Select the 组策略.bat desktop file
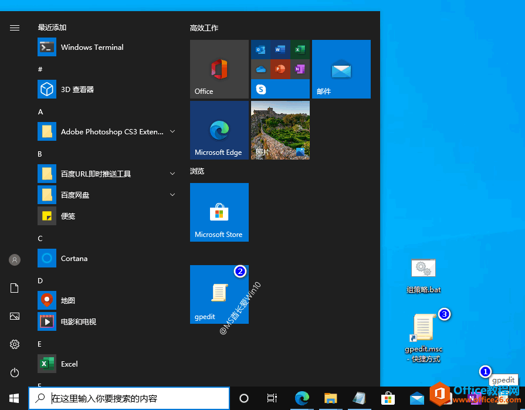Image resolution: width=525 pixels, height=410 pixels. [x=424, y=276]
